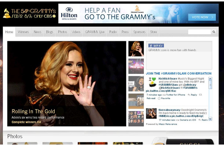Viewport: 224px width, 146px height.
Task: Go to the Press tab
Action: [125, 32]
